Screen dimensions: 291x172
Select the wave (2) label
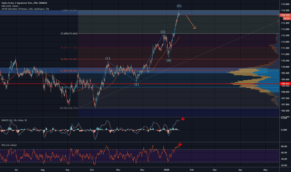pyautogui.click(x=136, y=84)
